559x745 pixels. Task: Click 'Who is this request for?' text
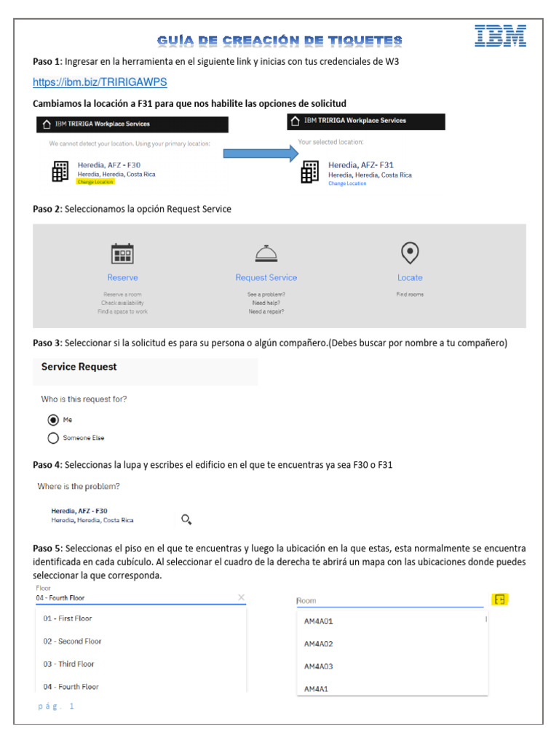point(84,399)
